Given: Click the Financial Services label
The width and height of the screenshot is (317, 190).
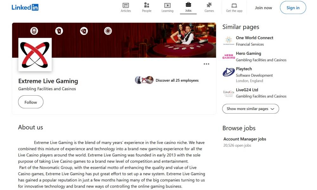Looking at the screenshot, I should 250,44.
